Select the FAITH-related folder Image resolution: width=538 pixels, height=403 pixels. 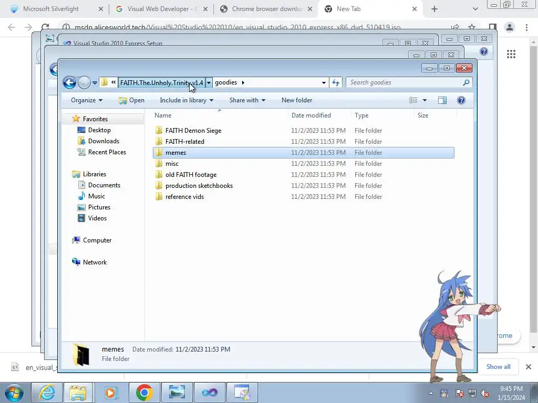pyautogui.click(x=303, y=142)
